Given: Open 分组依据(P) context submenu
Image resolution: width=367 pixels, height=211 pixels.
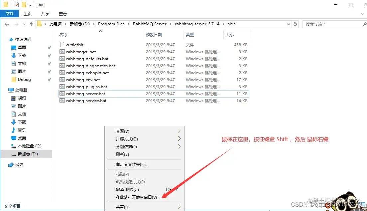Looking at the screenshot, I should coord(144,146).
